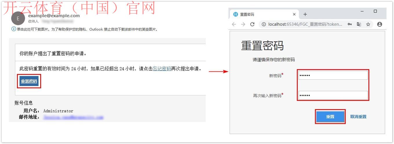Open the blurred email address link under 账号信息
Viewport: 394px width, 144px height.
(x=73, y=117)
